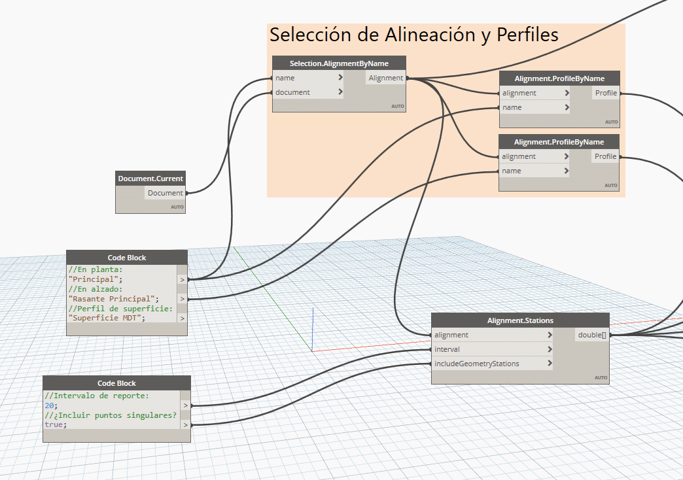The width and height of the screenshot is (683, 480).
Task: Select the double[] output port on Alignment.Stations
Action: coord(591,335)
